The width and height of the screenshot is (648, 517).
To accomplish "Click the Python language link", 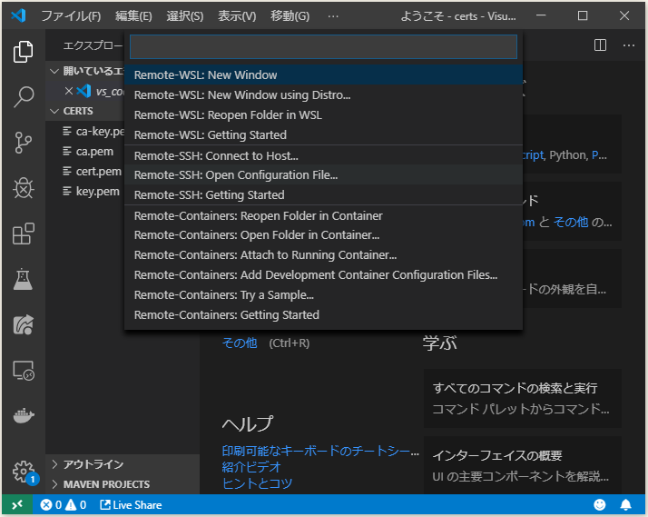I will [568, 155].
